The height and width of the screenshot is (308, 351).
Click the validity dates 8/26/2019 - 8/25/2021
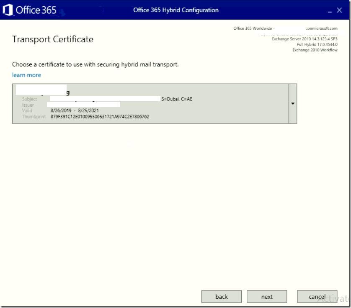(x=75, y=110)
